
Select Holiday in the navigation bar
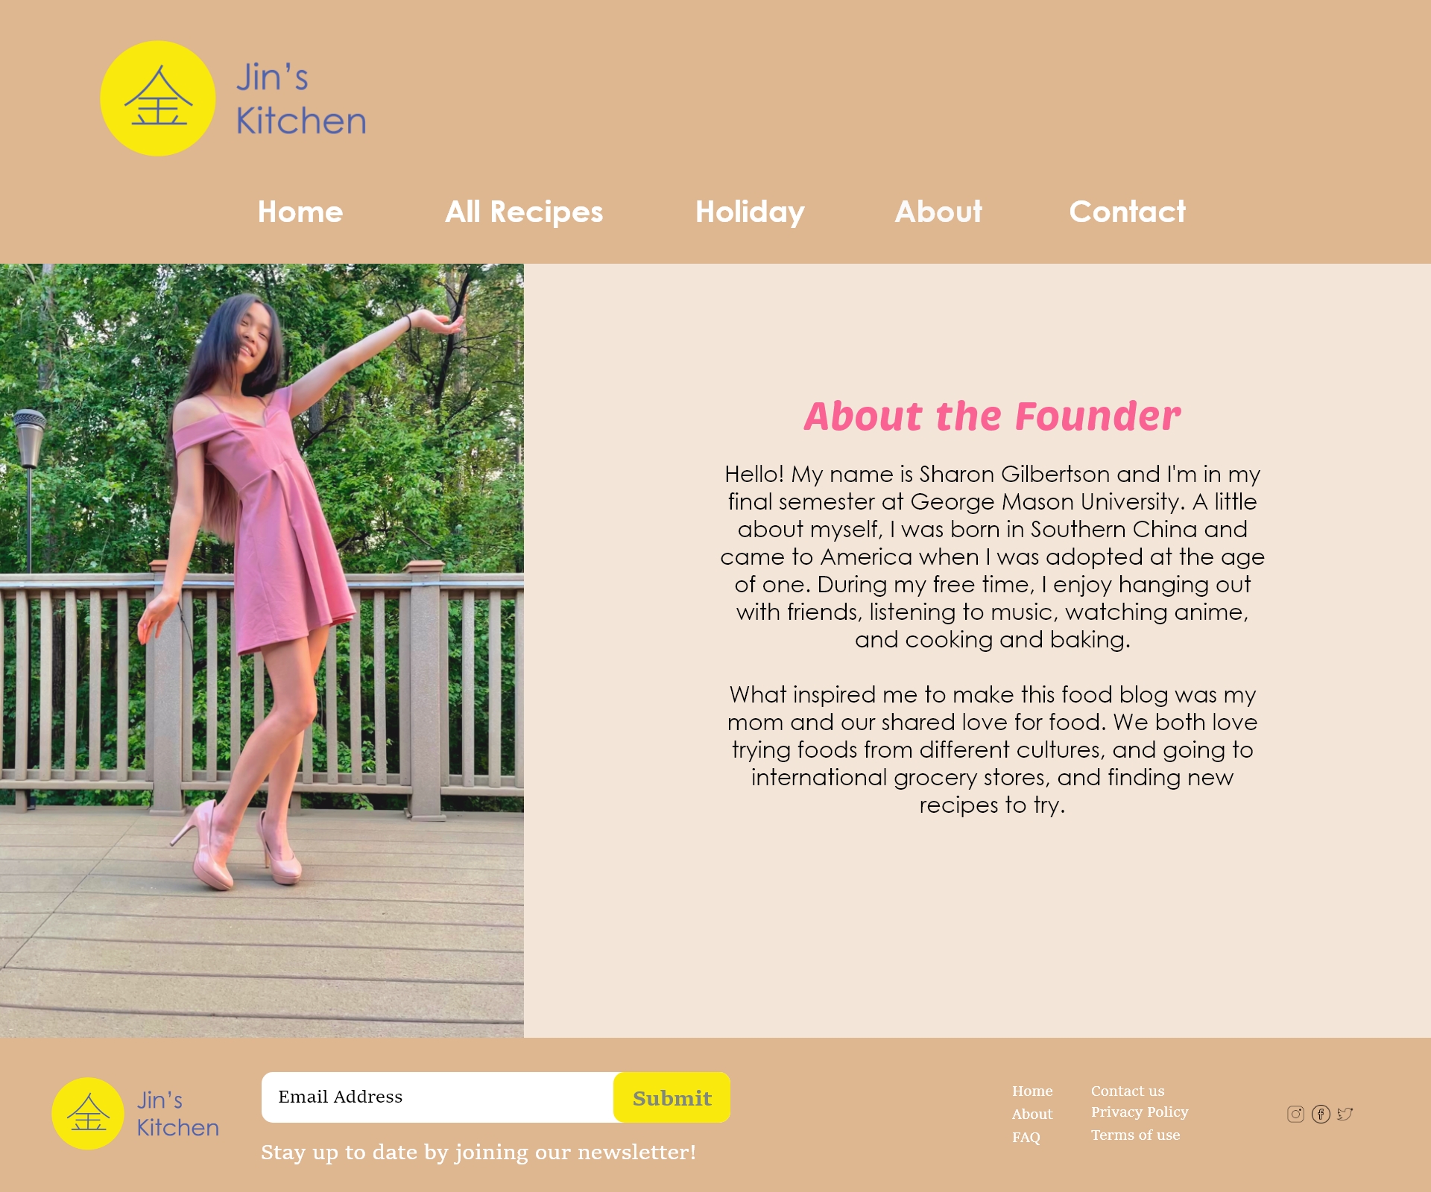[x=750, y=212]
